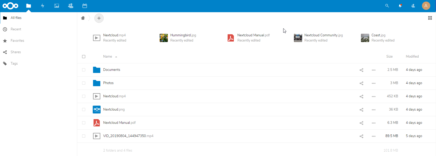436x156 pixels.
Task: Share the Documents folder
Action: click(x=361, y=70)
